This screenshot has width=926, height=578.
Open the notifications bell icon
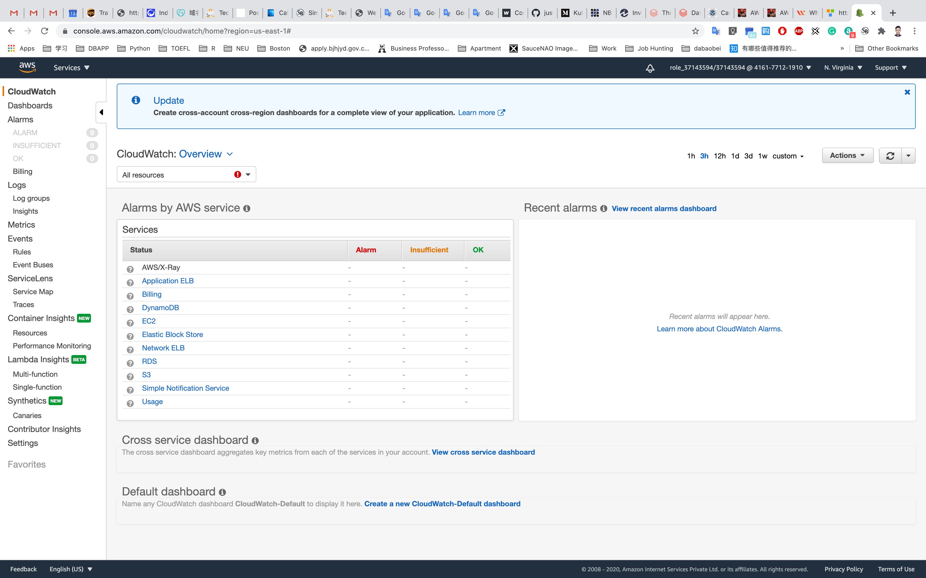click(650, 68)
